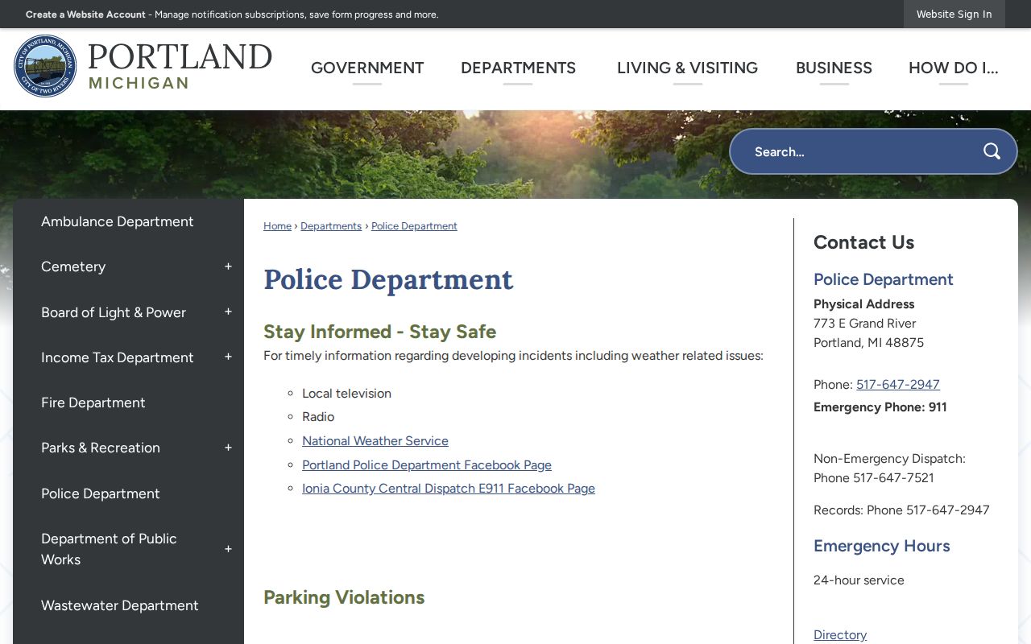Open the Portland Michigan city seal logo
1031x644 pixels.
click(45, 66)
